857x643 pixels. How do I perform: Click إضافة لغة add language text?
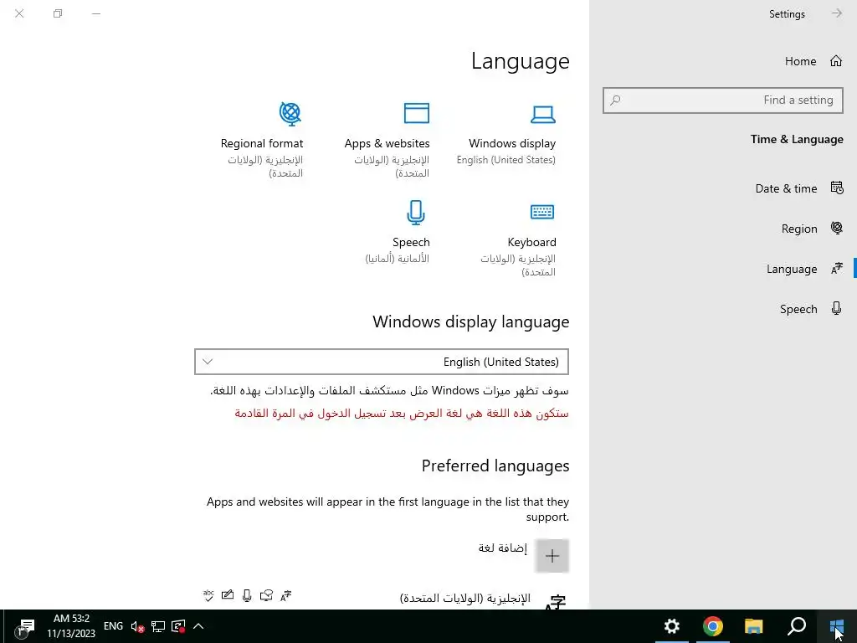pyautogui.click(x=503, y=548)
